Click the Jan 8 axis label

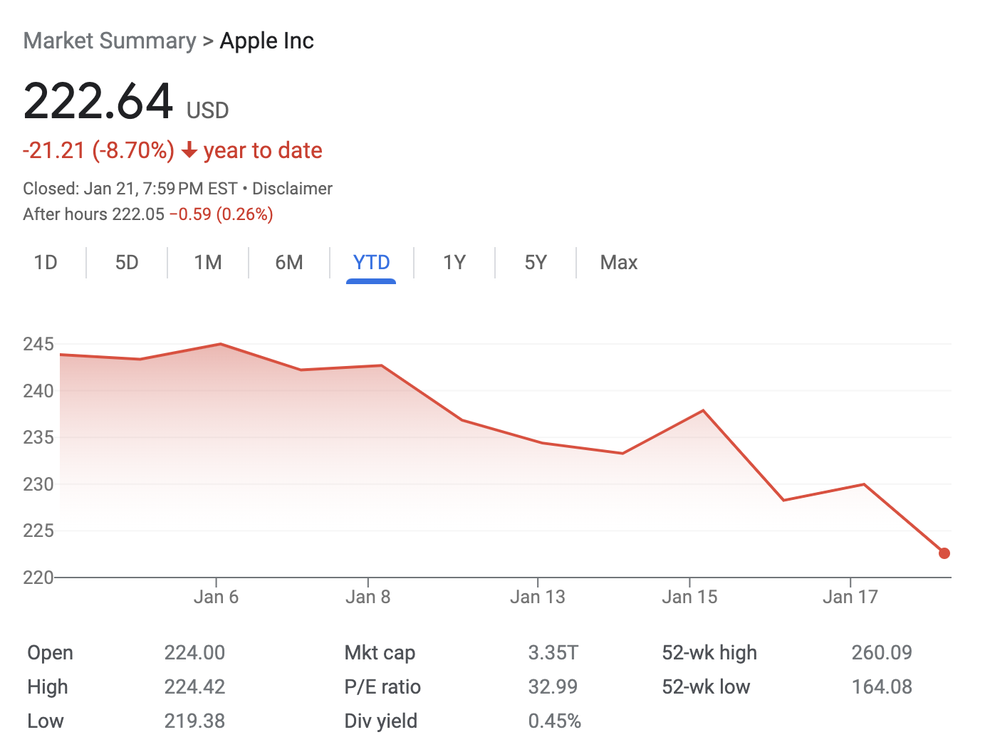[368, 597]
